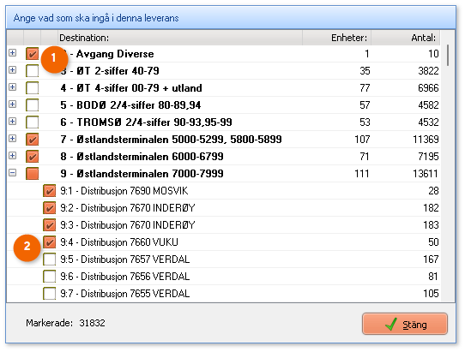Click the vertical scrollbar thumb
465x352 pixels.
[448, 56]
